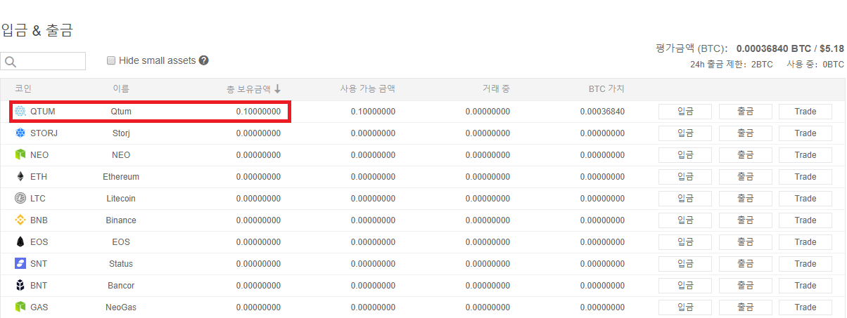The height and width of the screenshot is (318, 847).
Task: Click the Binance name text
Action: (121, 220)
